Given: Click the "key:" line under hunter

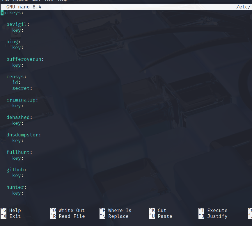Looking at the screenshot, I should pos(18,193).
